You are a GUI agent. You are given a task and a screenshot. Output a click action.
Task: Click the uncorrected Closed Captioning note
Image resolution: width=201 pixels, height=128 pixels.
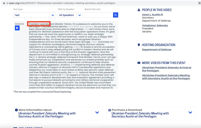[42, 92]
